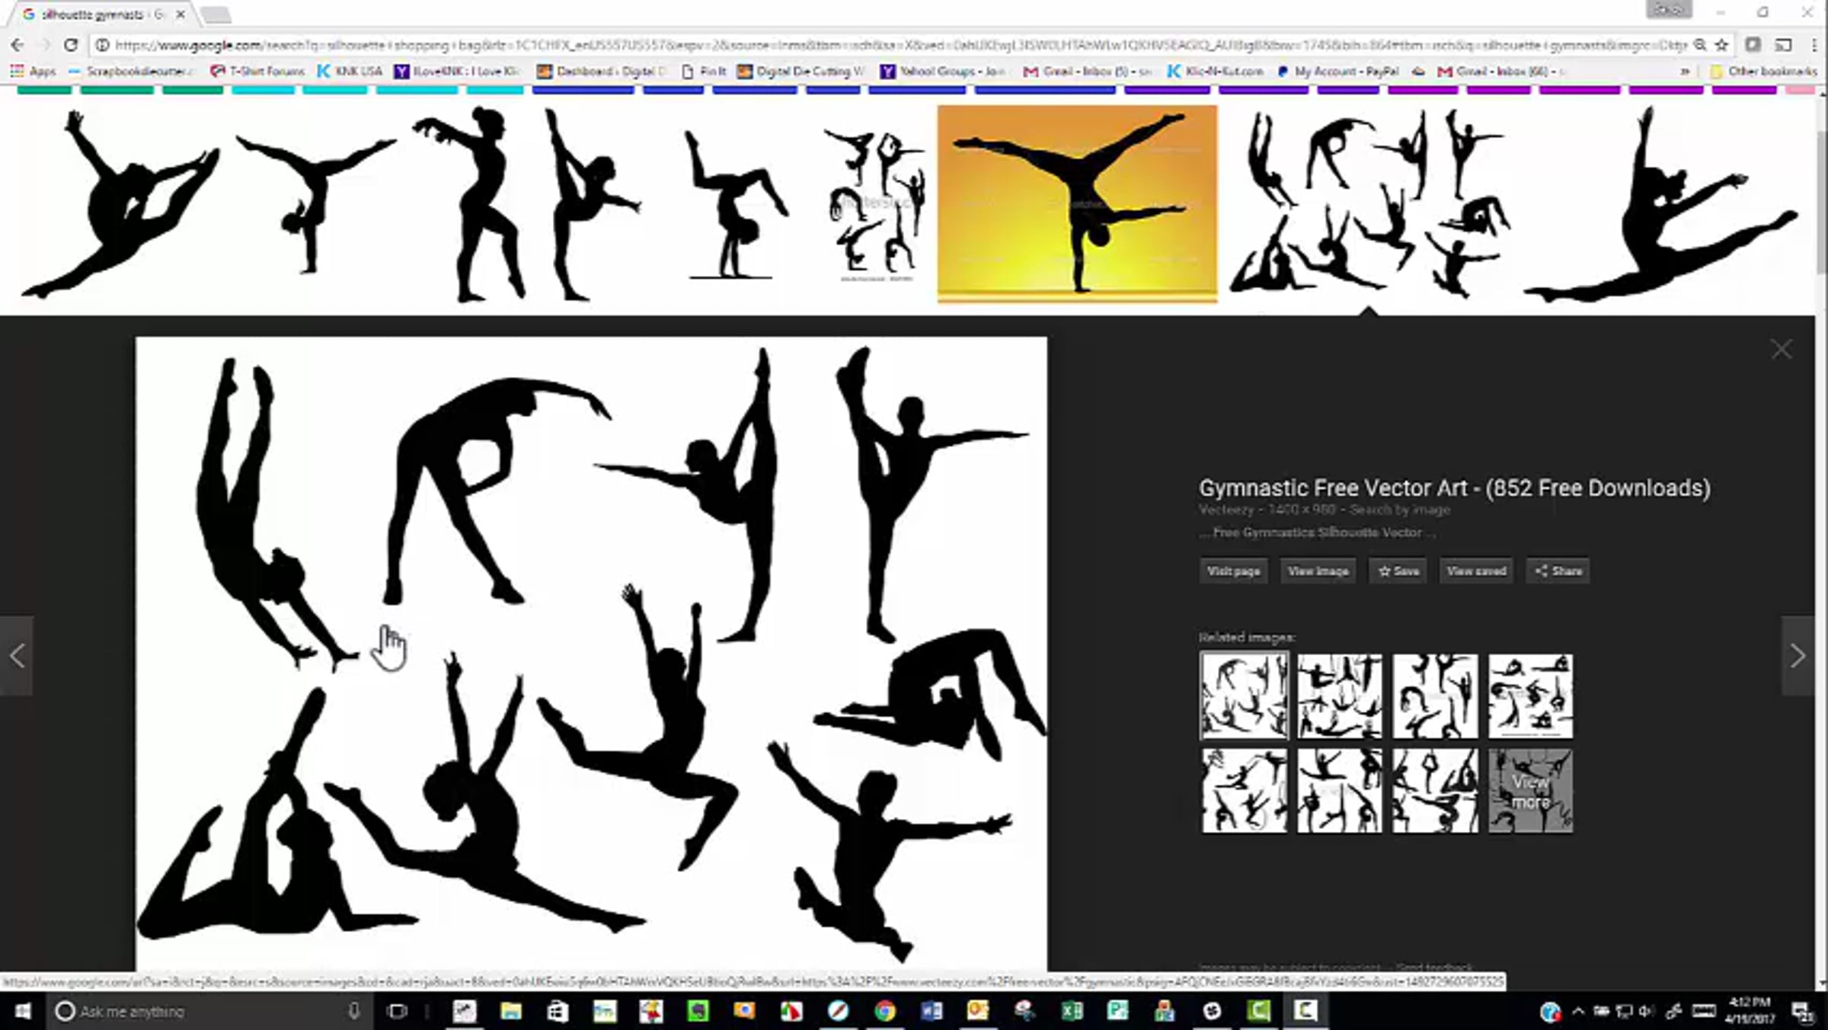Screen dimensions: 1828x1030
Task: Open a new browser tab
Action: 216,14
